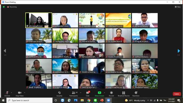
Task: Toggle the Record button
Action: [111, 94]
